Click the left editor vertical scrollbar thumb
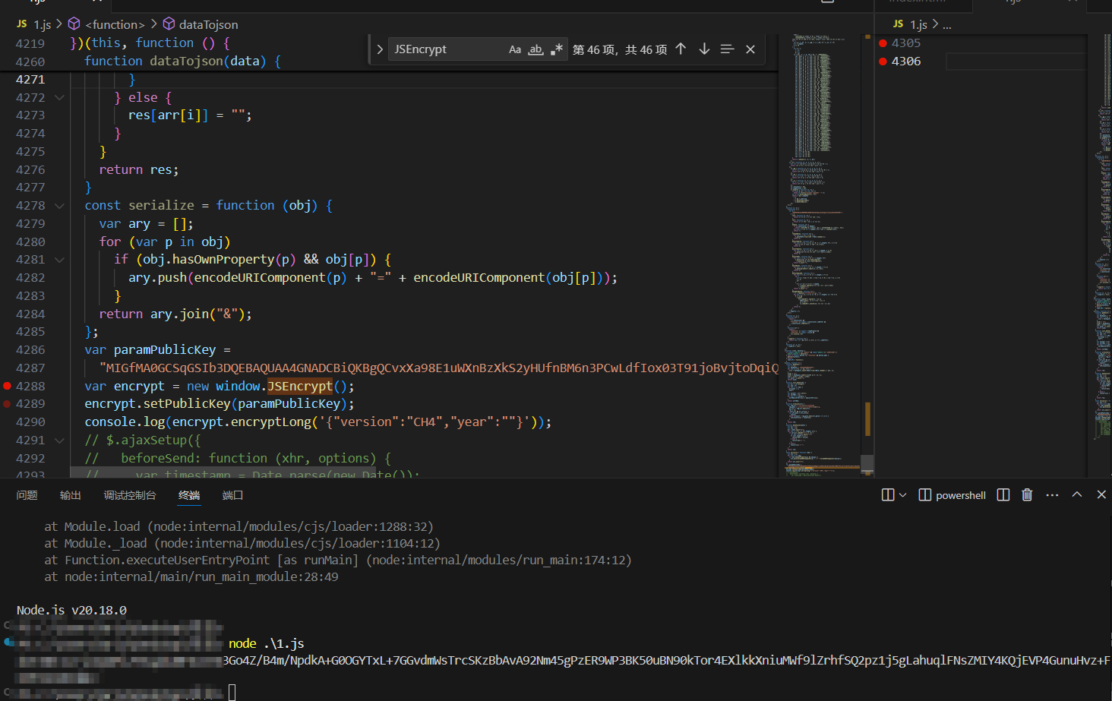This screenshot has height=701, width=1112. 867,464
